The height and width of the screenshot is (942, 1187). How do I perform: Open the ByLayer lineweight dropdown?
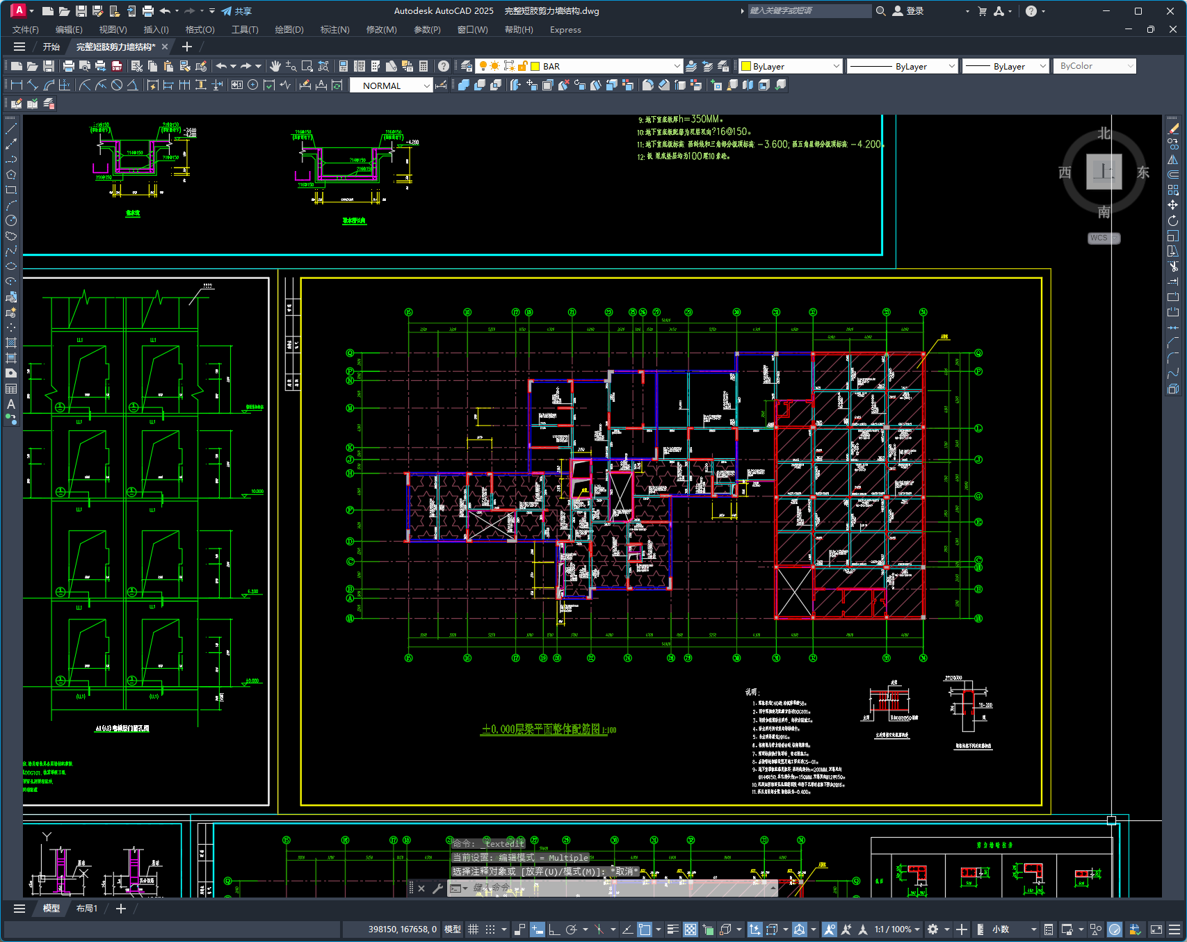(x=1042, y=66)
